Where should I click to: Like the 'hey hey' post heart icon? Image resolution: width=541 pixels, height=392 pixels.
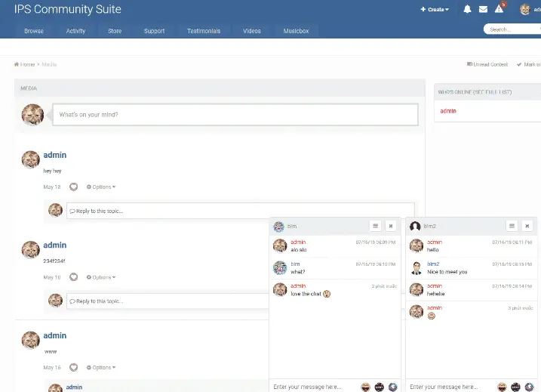pyautogui.click(x=74, y=187)
